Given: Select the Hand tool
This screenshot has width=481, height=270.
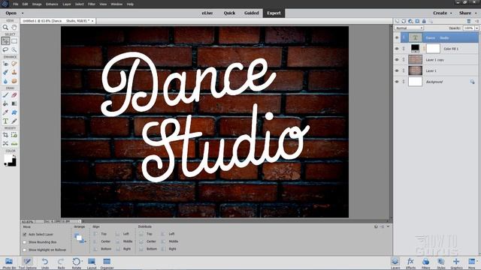Looking at the screenshot, I should tap(14, 28).
